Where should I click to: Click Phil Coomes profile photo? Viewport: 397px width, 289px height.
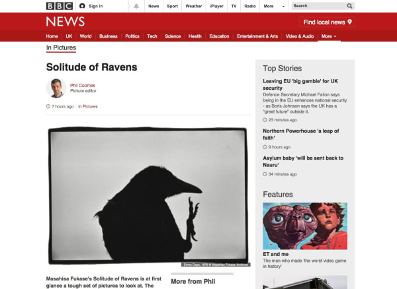pos(56,88)
